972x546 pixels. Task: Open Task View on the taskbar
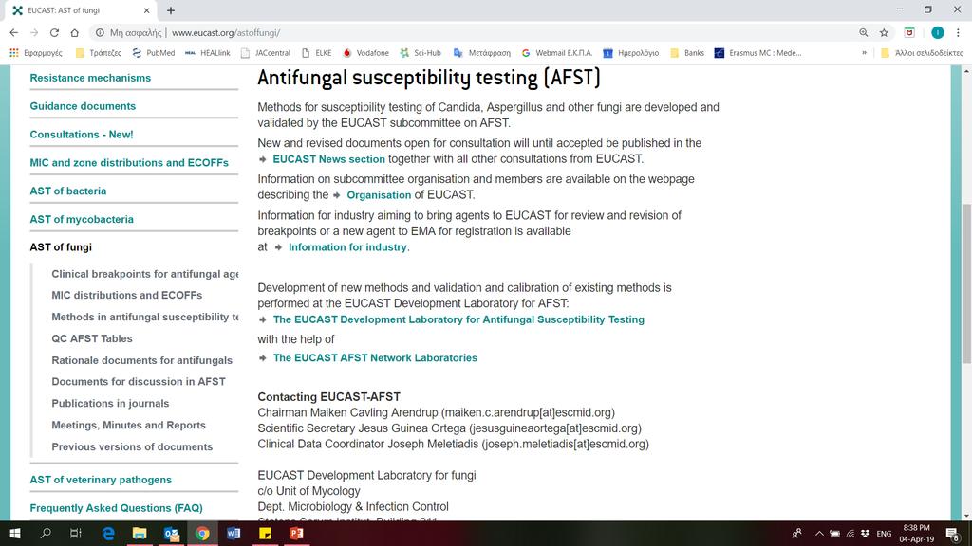point(76,534)
